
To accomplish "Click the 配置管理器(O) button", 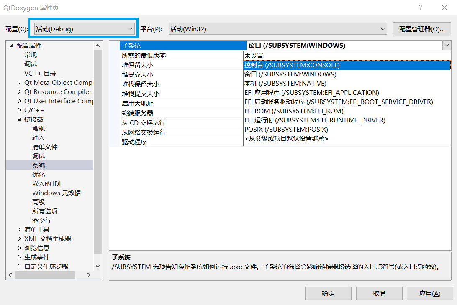I will [422, 28].
